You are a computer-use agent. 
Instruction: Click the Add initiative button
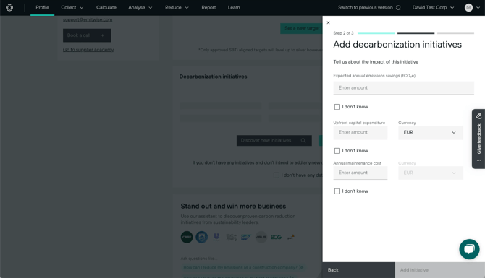440,270
